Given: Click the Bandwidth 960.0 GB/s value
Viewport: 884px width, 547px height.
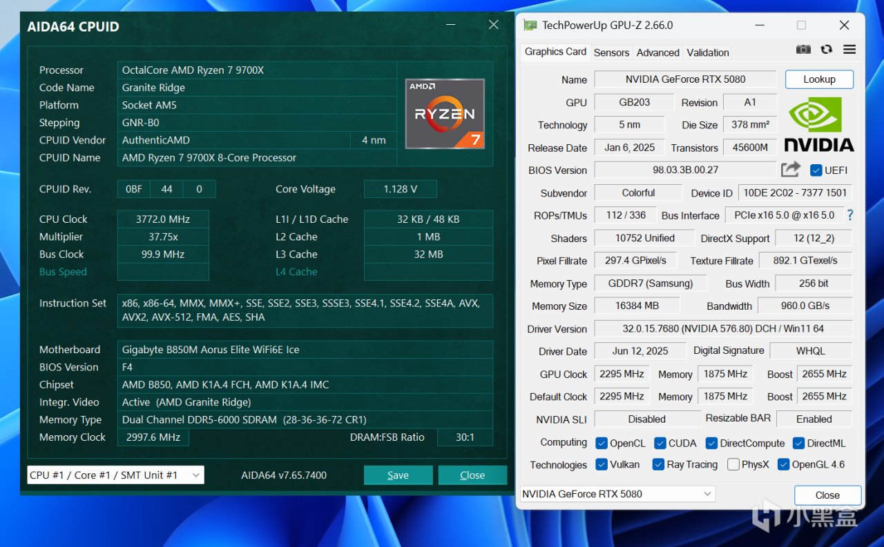Looking at the screenshot, I should [805, 306].
